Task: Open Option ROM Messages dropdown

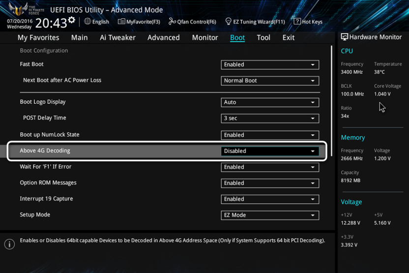Action: point(270,183)
